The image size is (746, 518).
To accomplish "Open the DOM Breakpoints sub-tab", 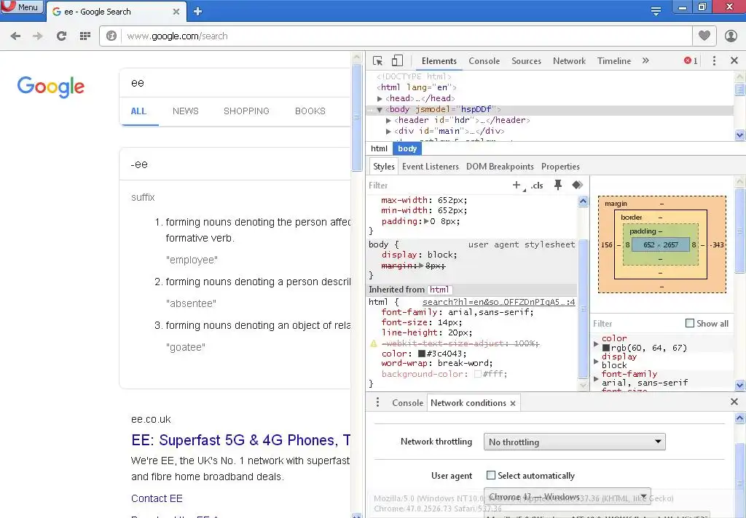I will [x=500, y=167].
